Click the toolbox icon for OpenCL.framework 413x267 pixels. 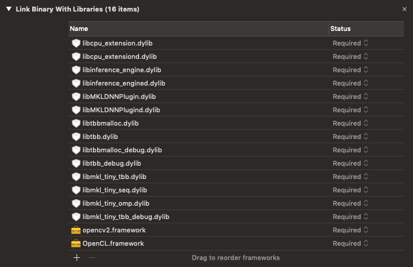point(76,243)
